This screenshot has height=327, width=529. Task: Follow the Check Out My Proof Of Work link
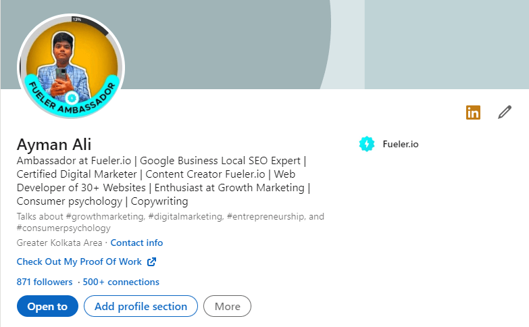point(80,261)
